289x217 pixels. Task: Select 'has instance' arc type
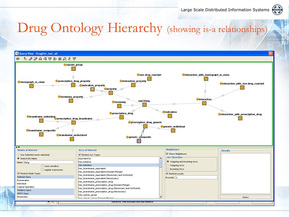pyautogui.click(x=119, y=162)
